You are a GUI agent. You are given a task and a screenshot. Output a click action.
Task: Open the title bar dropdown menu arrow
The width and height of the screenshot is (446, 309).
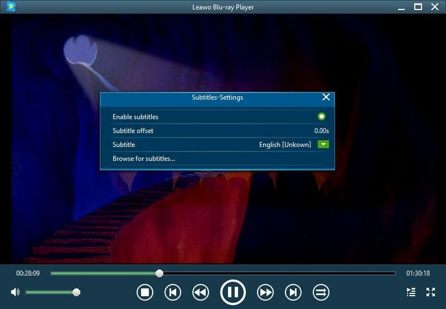click(401, 7)
